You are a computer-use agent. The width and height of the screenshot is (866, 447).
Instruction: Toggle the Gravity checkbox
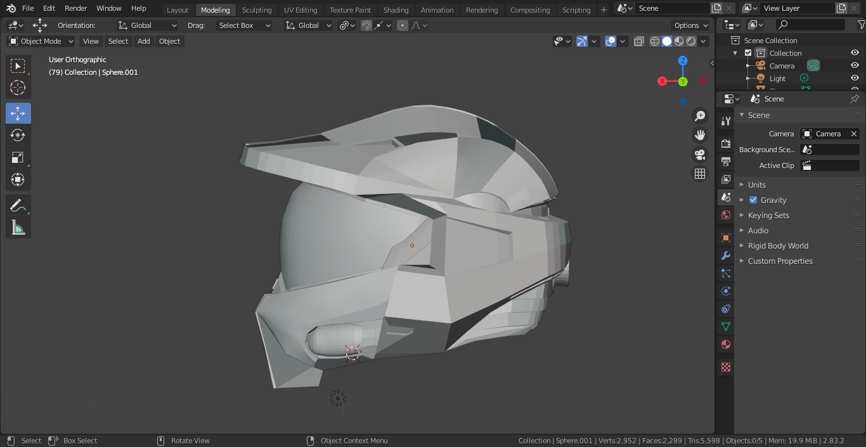[753, 200]
